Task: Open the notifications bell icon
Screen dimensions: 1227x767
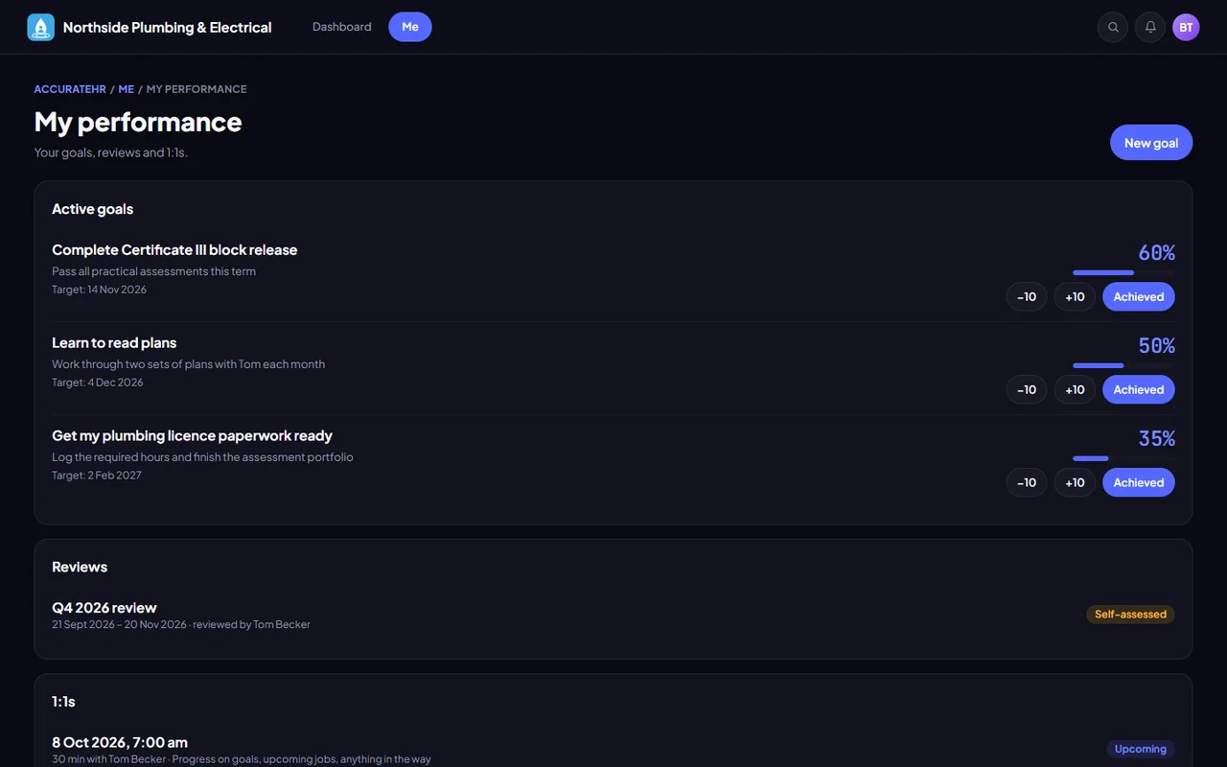Action: [x=1150, y=27]
